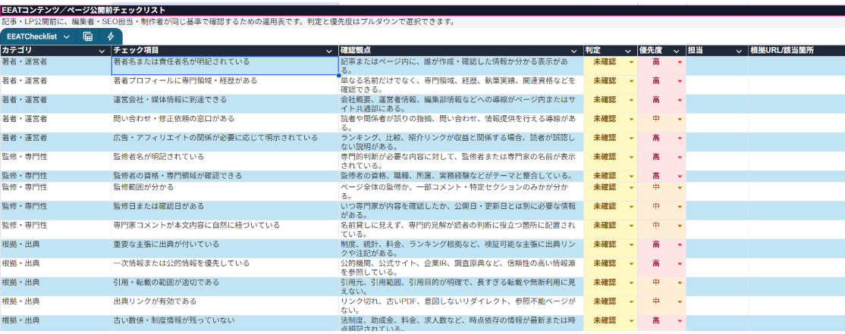Viewport: 845px width, 334px height.
Task: Open 優先度 dropdown for 問い合わせ・修正依頼の窓口がある
Action: (x=680, y=119)
